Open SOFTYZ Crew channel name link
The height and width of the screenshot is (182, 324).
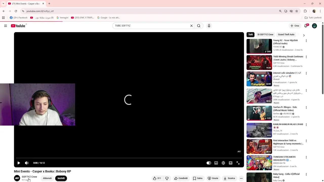[x=29, y=177]
